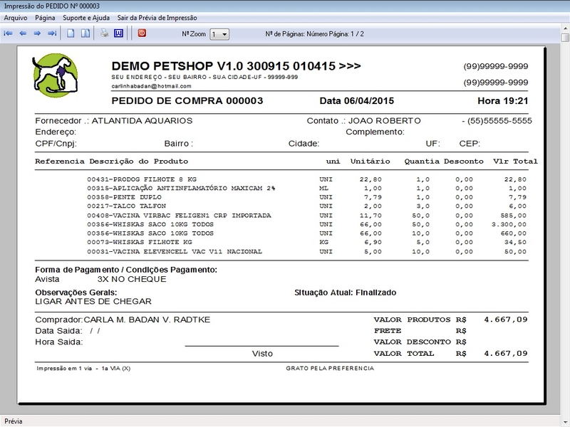Viewport: 570px width, 427px height.
Task: Go to the first page of preview
Action: pos(9,33)
